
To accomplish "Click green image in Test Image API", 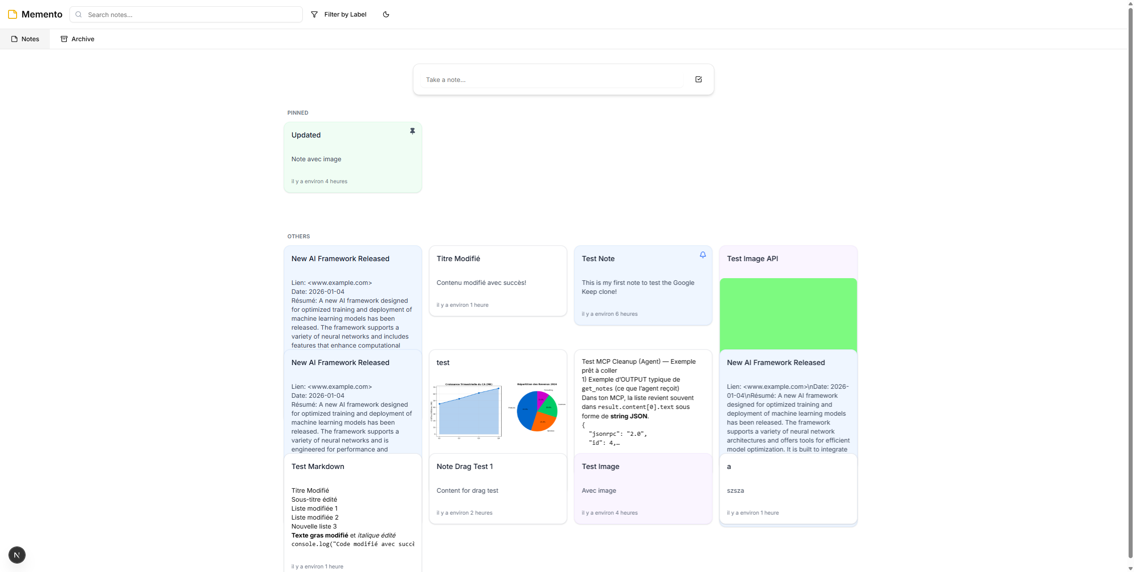I will (788, 314).
